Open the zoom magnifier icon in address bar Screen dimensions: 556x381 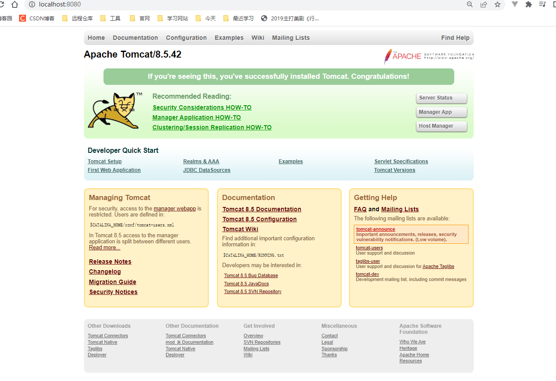[x=470, y=4]
